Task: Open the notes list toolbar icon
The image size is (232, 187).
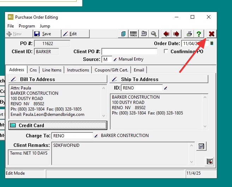Action: [144, 34]
